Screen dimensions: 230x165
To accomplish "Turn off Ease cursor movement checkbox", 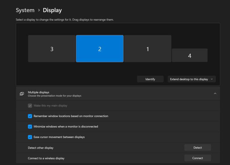I will pos(30,137).
